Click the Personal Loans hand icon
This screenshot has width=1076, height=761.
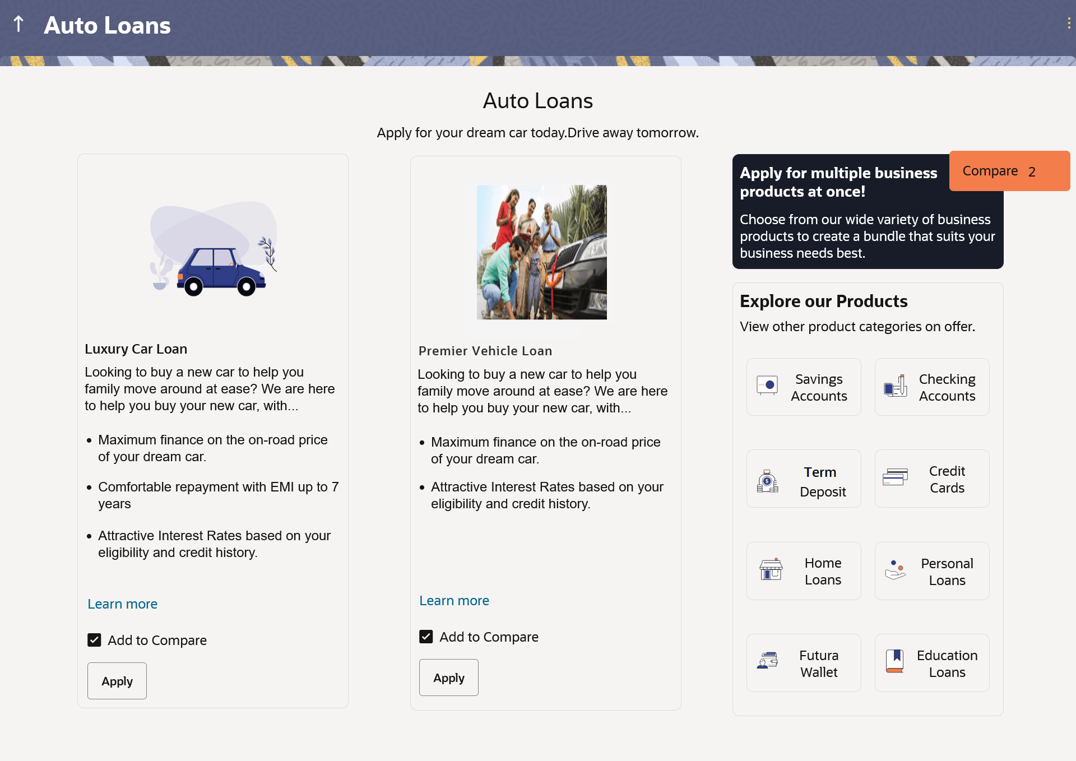pyautogui.click(x=895, y=570)
